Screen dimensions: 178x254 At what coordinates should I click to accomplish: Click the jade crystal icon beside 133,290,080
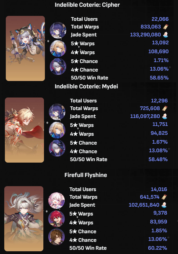(x=165, y=35)
